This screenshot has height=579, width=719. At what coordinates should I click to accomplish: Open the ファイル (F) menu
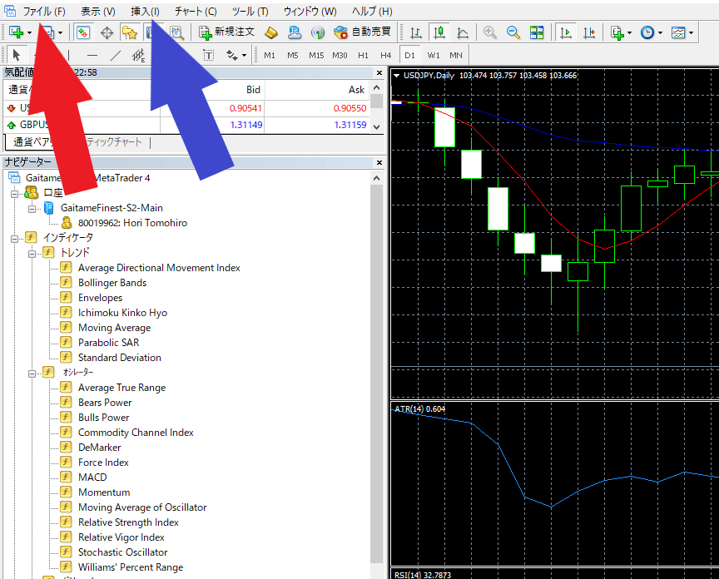click(x=44, y=12)
